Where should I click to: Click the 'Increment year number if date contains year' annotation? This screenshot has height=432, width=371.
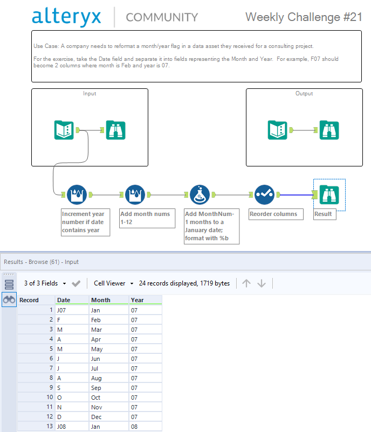coord(86,222)
